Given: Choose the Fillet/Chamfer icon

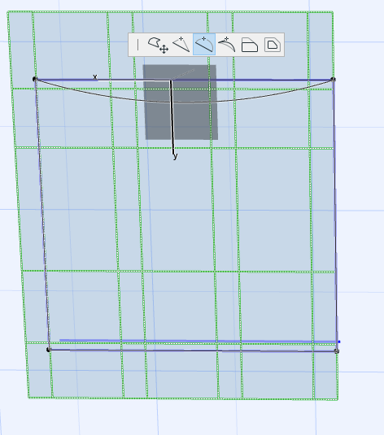Looking at the screenshot, I should pos(250,45).
